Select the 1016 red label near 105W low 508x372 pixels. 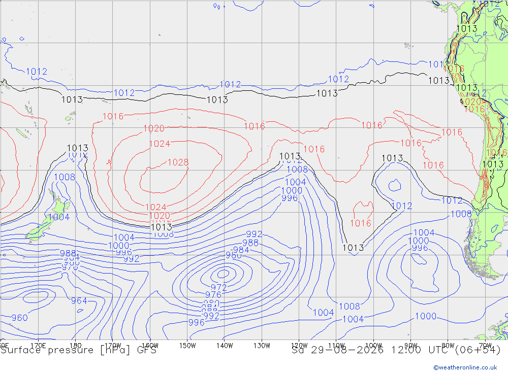(361, 223)
